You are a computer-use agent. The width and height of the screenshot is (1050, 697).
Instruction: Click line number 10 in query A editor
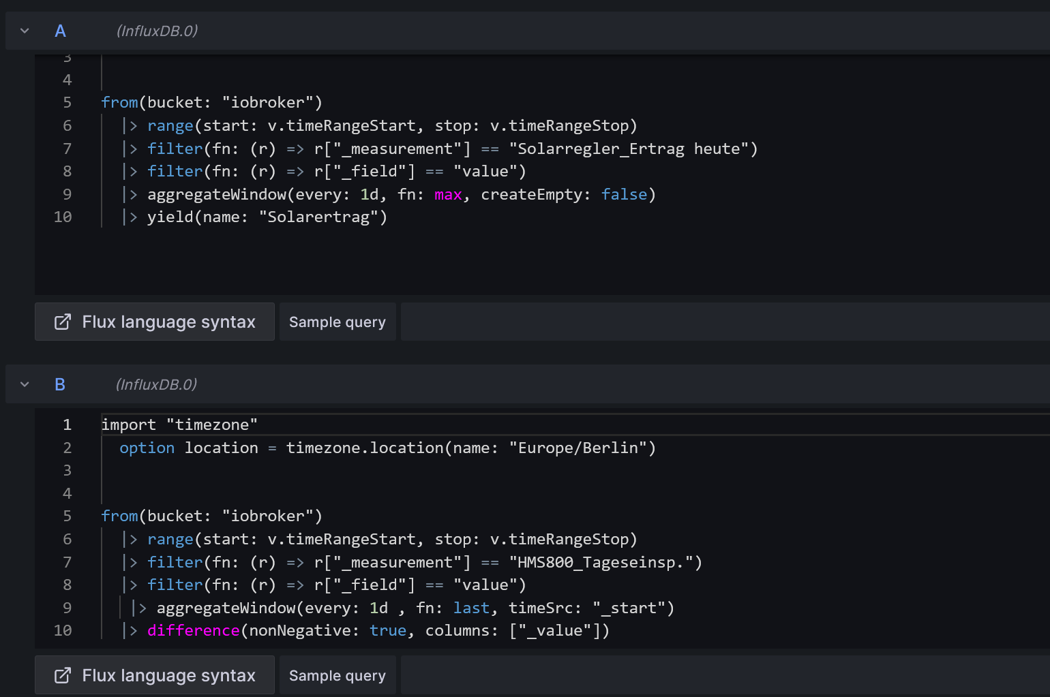pos(63,217)
